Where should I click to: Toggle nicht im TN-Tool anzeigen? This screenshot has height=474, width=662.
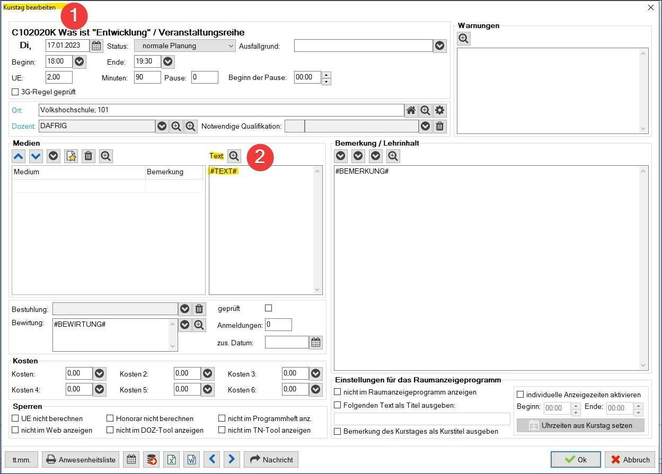click(x=222, y=430)
